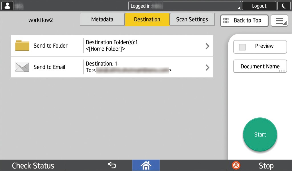Screen dimensions: 292x171
Task: Activate sleep mode moon icon
Action: 284,6
